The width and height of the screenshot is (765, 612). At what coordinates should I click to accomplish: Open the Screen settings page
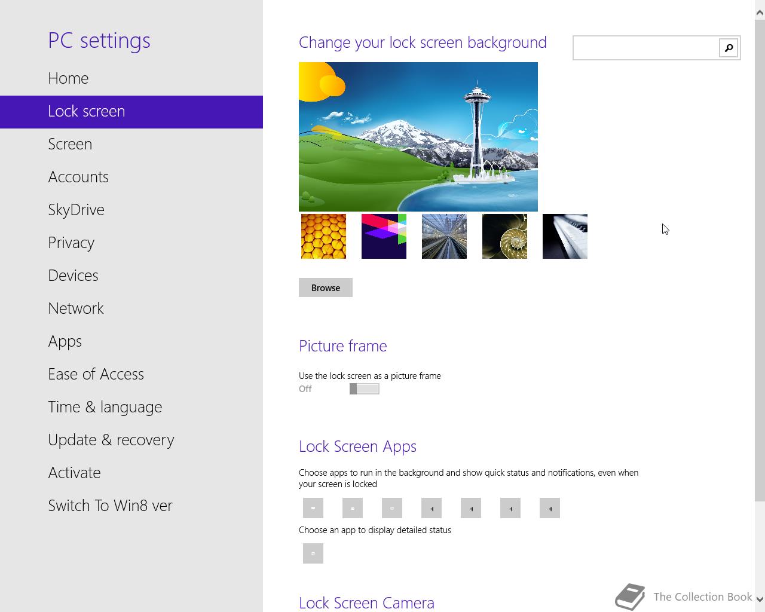tap(131, 144)
